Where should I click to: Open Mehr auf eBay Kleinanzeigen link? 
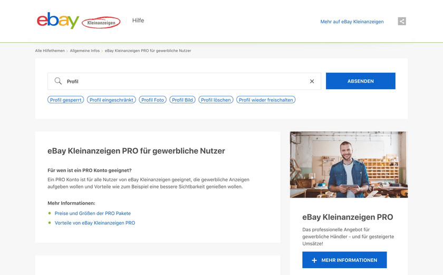tap(352, 22)
